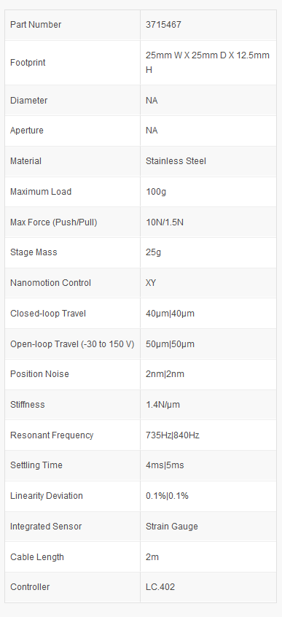Select the Closed-loop Travel 40µm|40µm value

click(170, 314)
